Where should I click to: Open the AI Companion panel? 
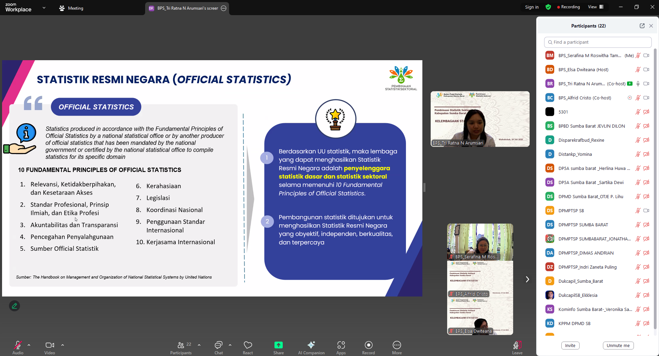click(x=311, y=345)
